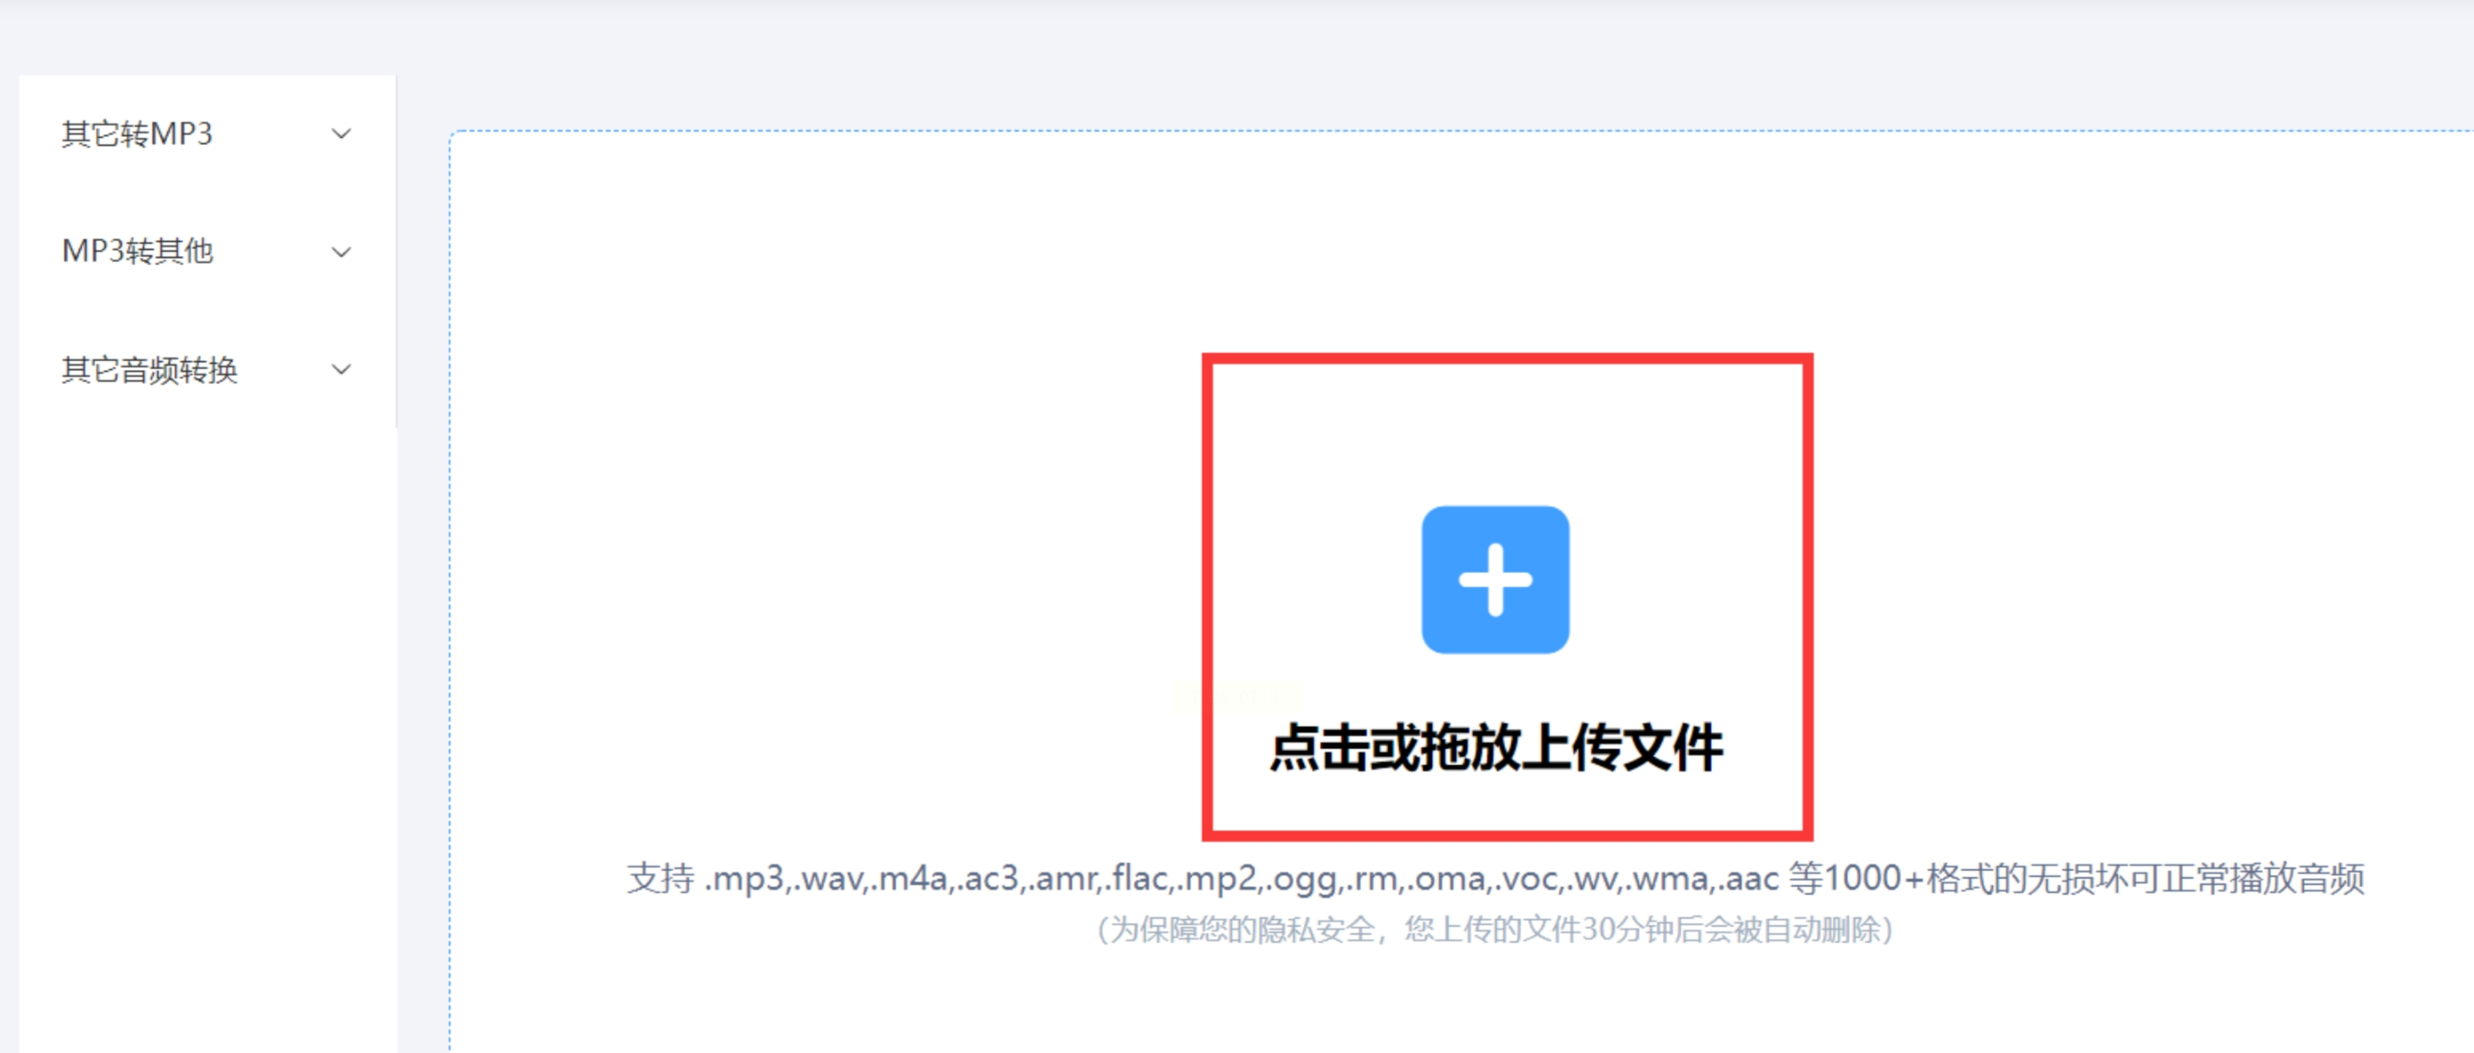Click the 30分钟 privacy deletion notice
The width and height of the screenshot is (2474, 1053).
[1496, 929]
